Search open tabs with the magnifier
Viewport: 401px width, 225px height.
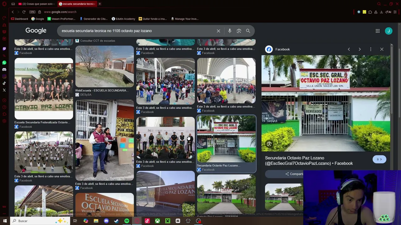point(379,4)
